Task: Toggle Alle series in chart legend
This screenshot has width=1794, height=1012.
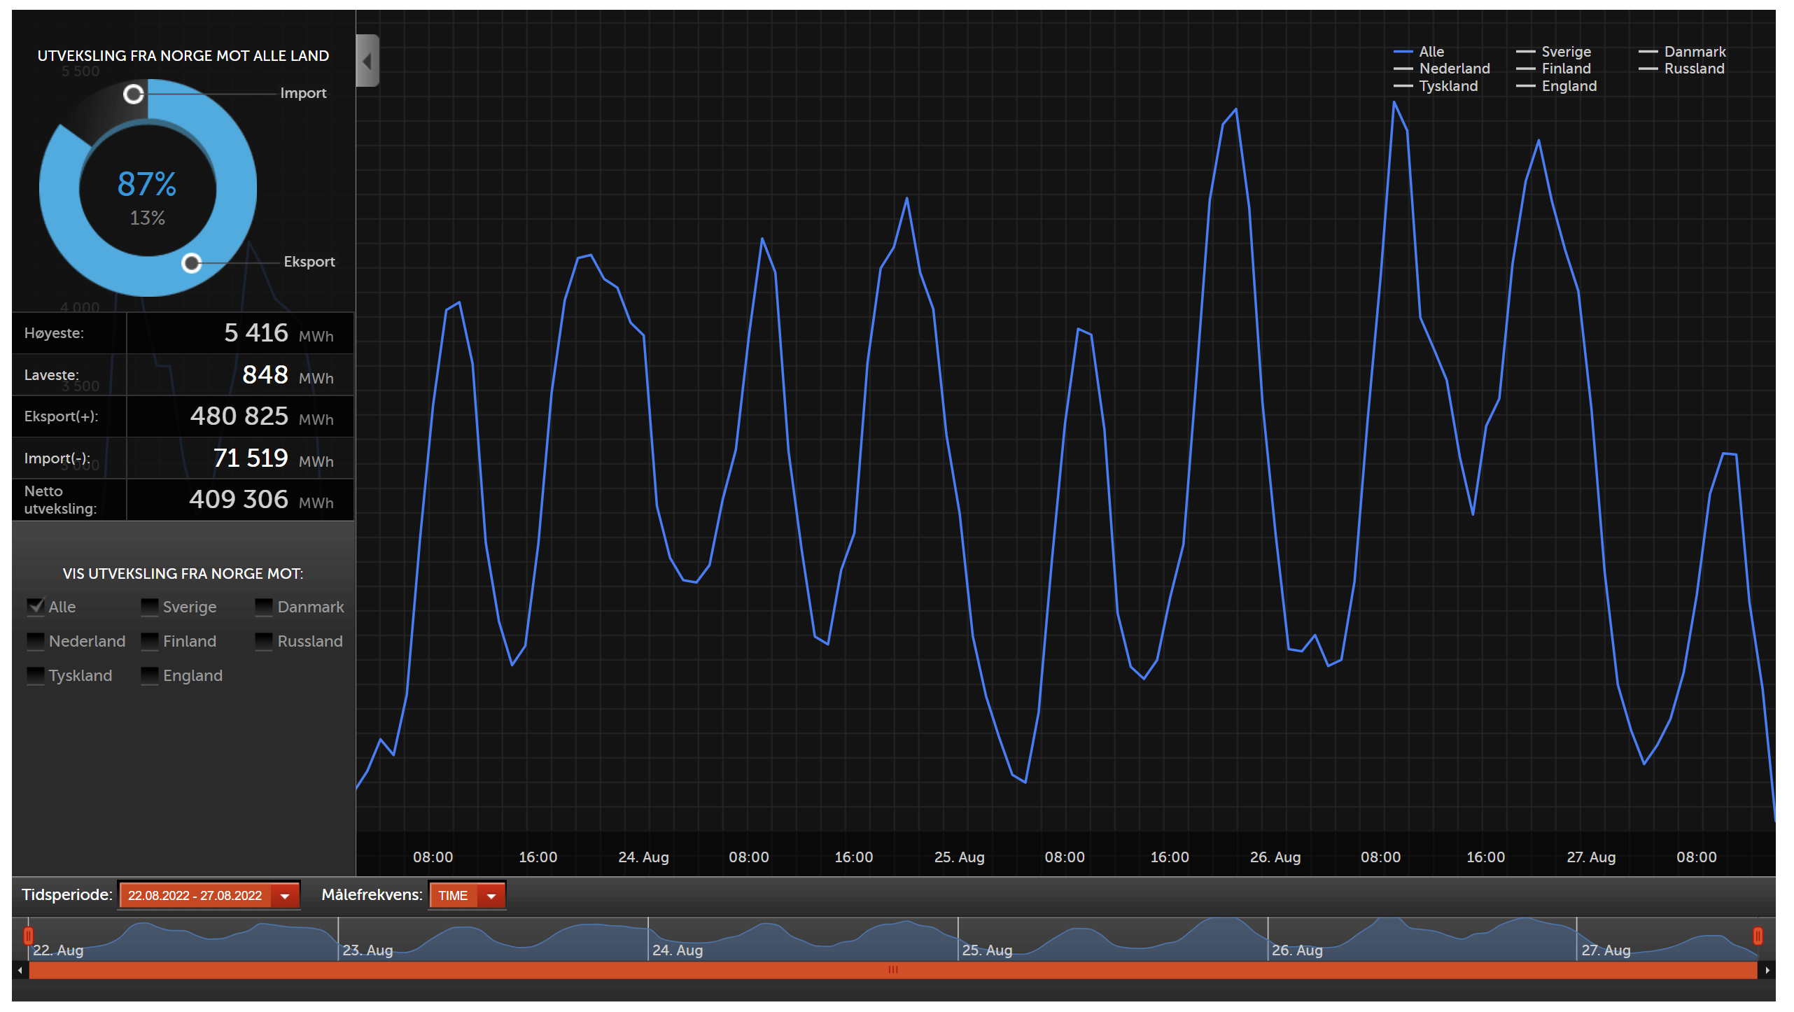Action: coord(1419,52)
